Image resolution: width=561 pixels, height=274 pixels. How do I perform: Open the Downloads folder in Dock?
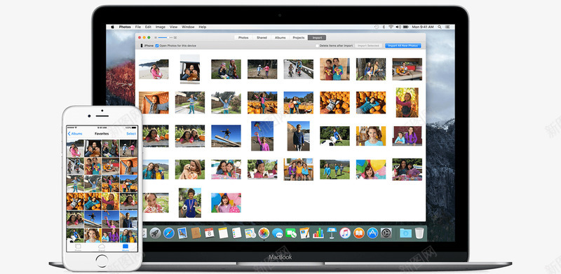pyautogui.click(x=406, y=233)
